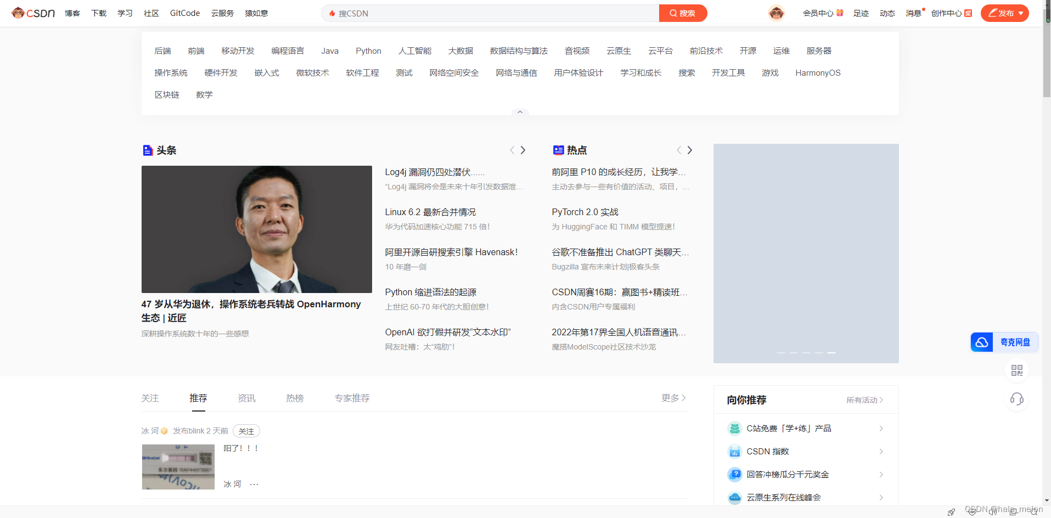The width and height of the screenshot is (1051, 518).
Task: Click the 头条 blue document icon
Action: tap(148, 150)
